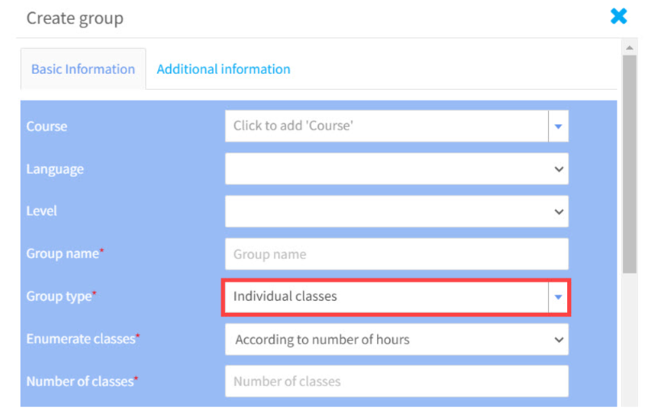Focus the Group name input field

pyautogui.click(x=396, y=253)
